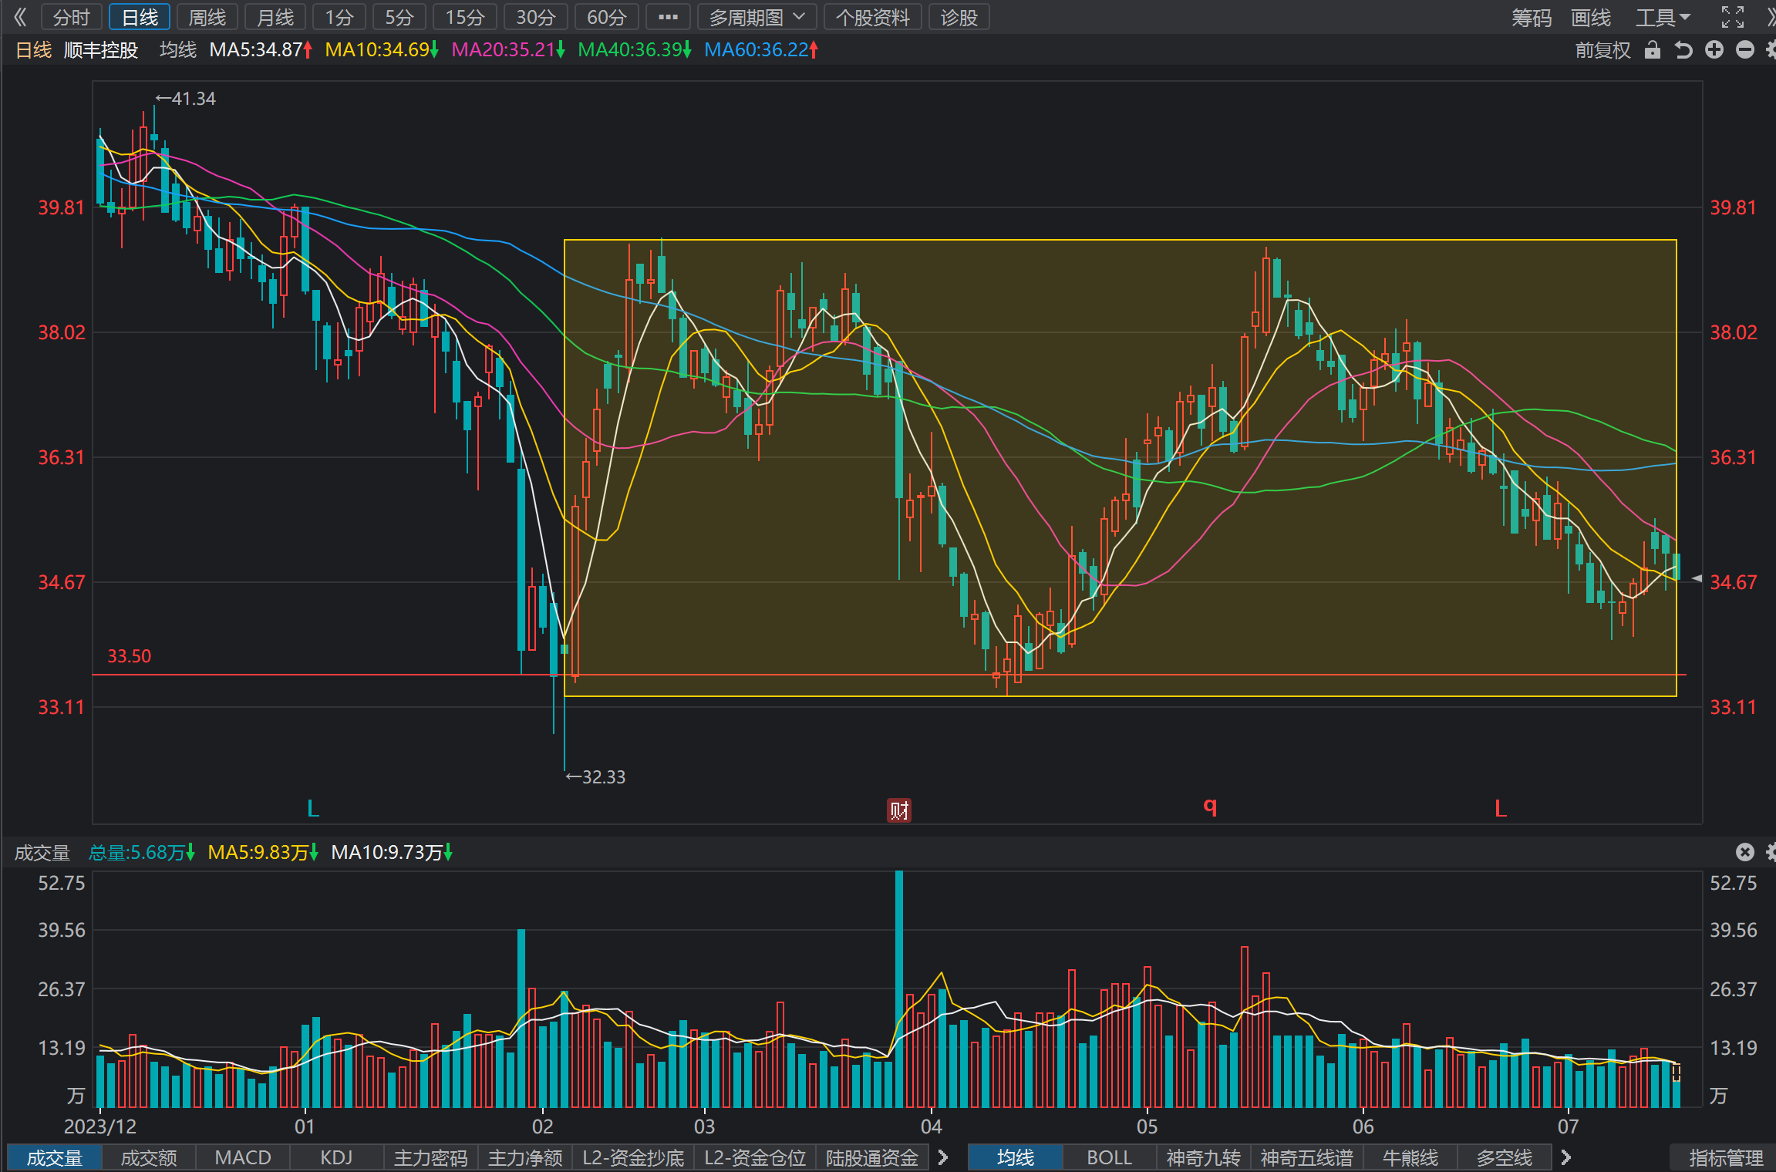Viewport: 1776px width, 1172px height.
Task: Enable BOLL main chart overlay
Action: [x=1109, y=1157]
